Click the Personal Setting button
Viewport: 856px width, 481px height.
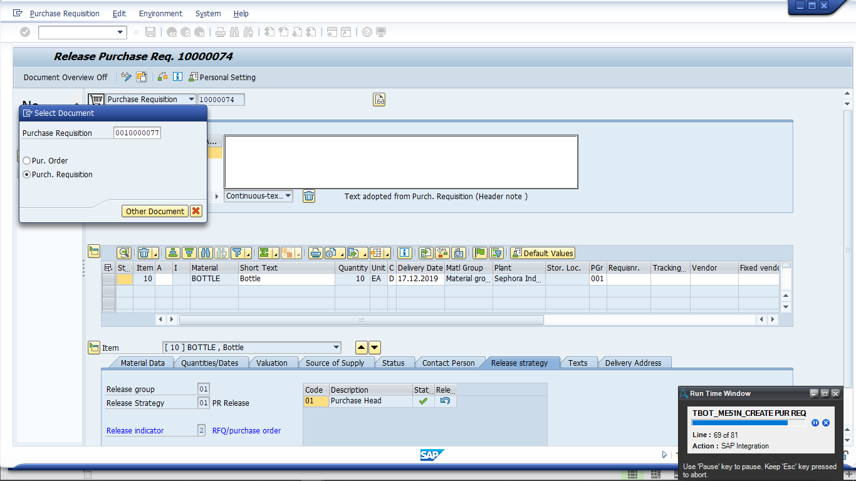pyautogui.click(x=222, y=77)
